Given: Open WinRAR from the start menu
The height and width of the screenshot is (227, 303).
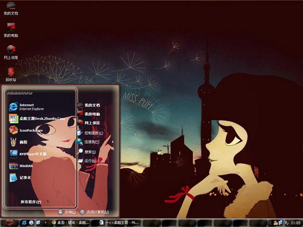Looking at the screenshot, I should (x=21, y=166).
